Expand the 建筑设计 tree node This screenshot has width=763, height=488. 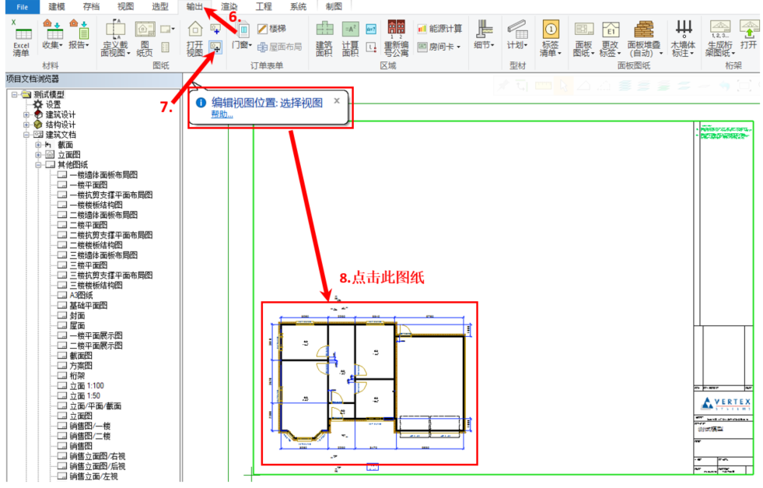coord(26,115)
